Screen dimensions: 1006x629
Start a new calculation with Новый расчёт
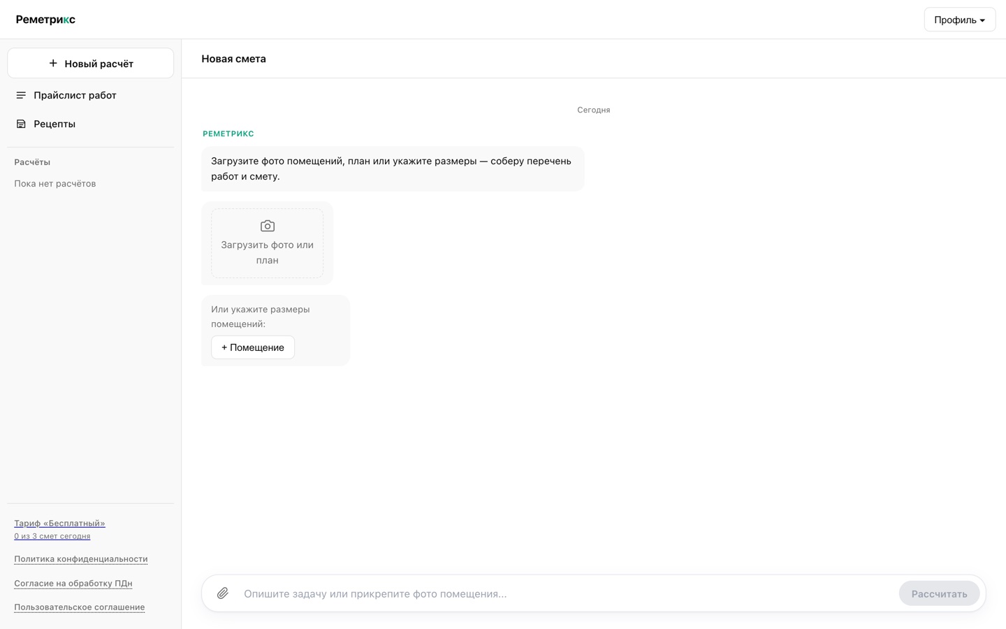pos(90,63)
